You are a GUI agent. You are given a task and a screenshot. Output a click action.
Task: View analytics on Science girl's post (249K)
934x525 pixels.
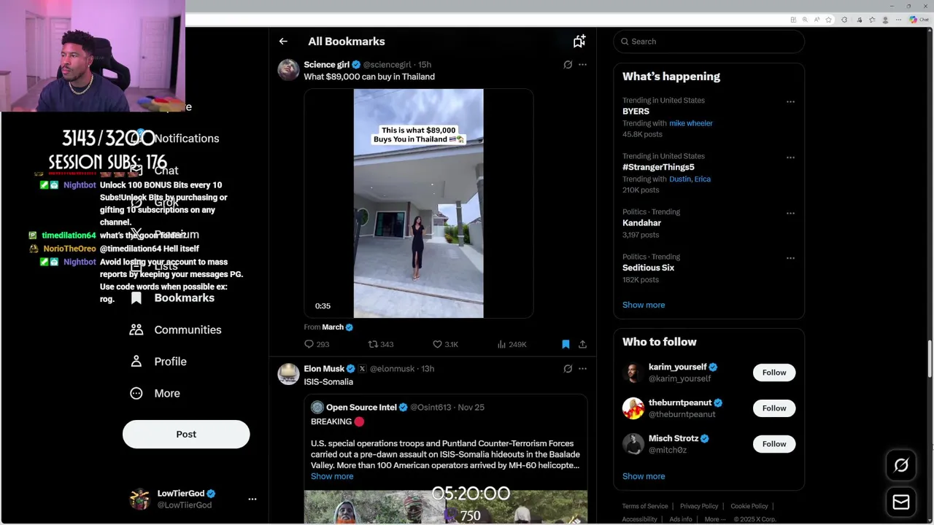pos(512,344)
